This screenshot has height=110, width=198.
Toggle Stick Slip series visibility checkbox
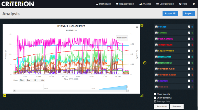tap(156, 87)
